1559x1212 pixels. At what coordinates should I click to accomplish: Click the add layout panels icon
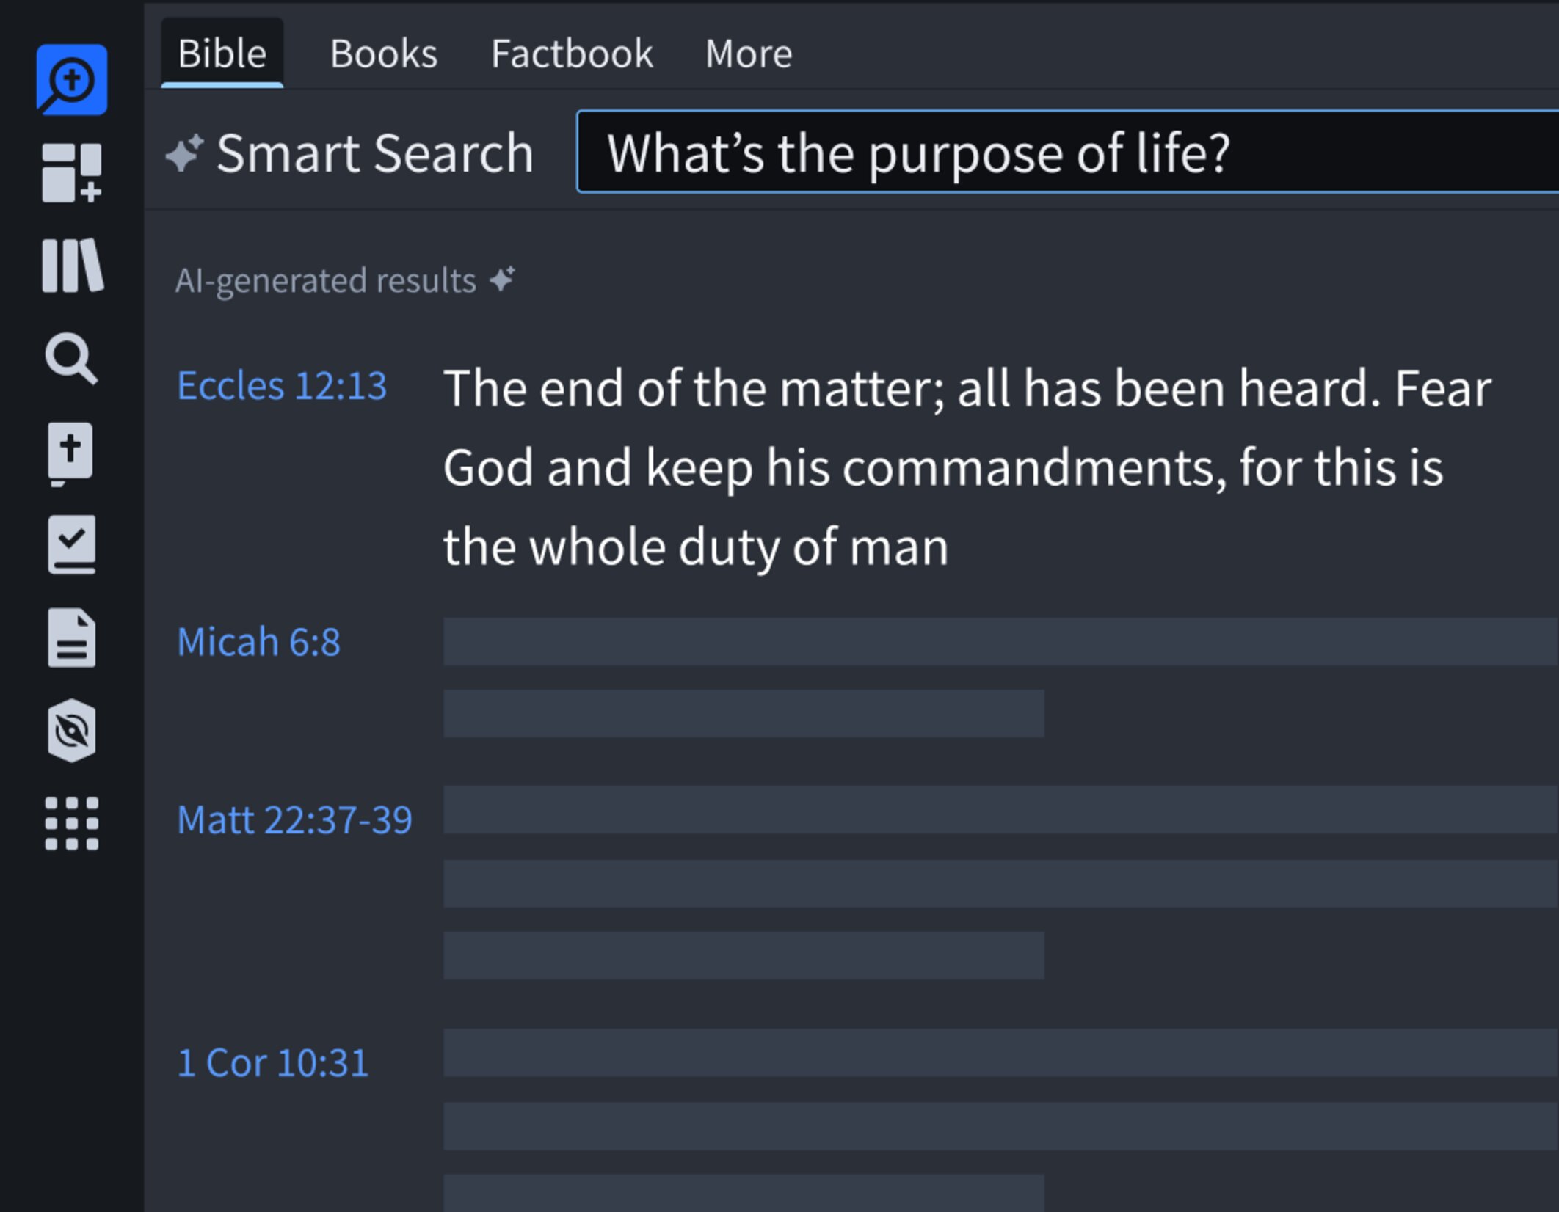click(x=71, y=172)
